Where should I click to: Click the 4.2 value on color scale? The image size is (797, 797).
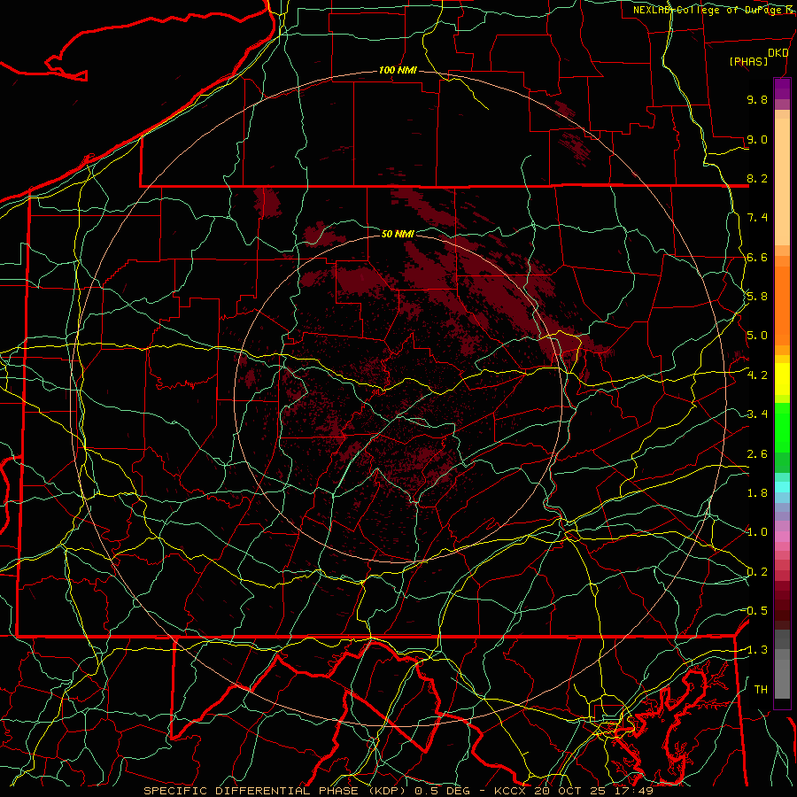pyautogui.click(x=757, y=375)
